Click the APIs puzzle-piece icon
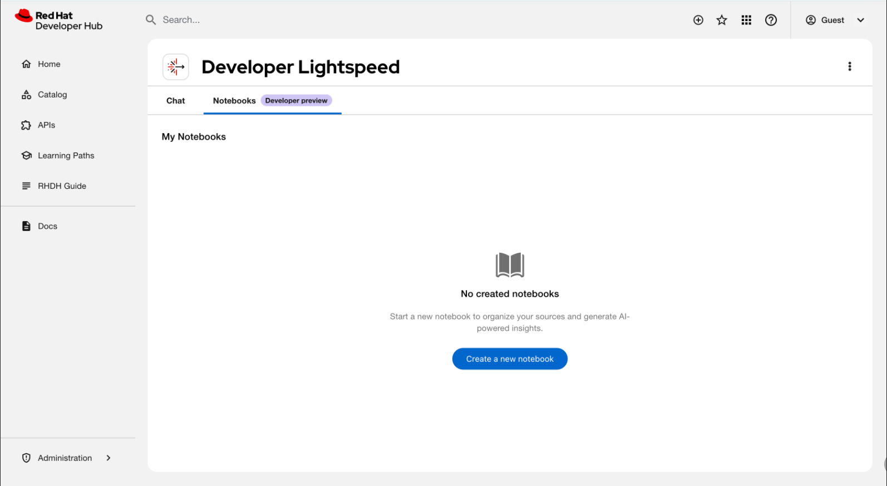The height and width of the screenshot is (486, 887). [26, 125]
